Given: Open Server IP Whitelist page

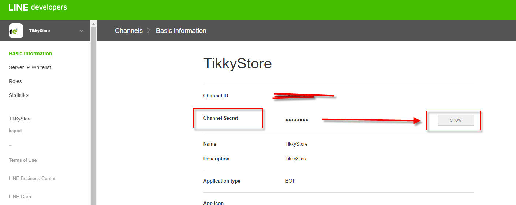Looking at the screenshot, I should pyautogui.click(x=30, y=67).
